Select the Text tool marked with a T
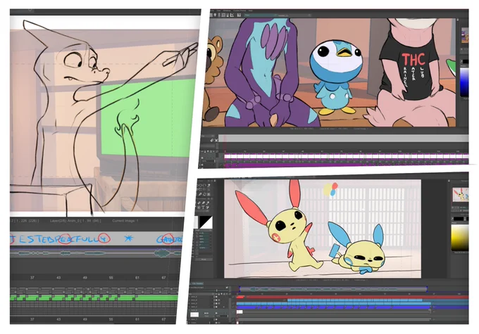The width and height of the screenshot is (479, 334). click(203, 207)
